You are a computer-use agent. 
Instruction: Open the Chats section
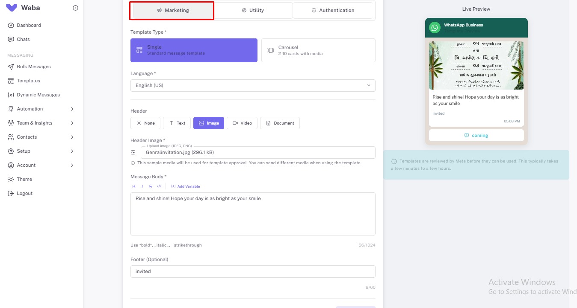click(24, 39)
